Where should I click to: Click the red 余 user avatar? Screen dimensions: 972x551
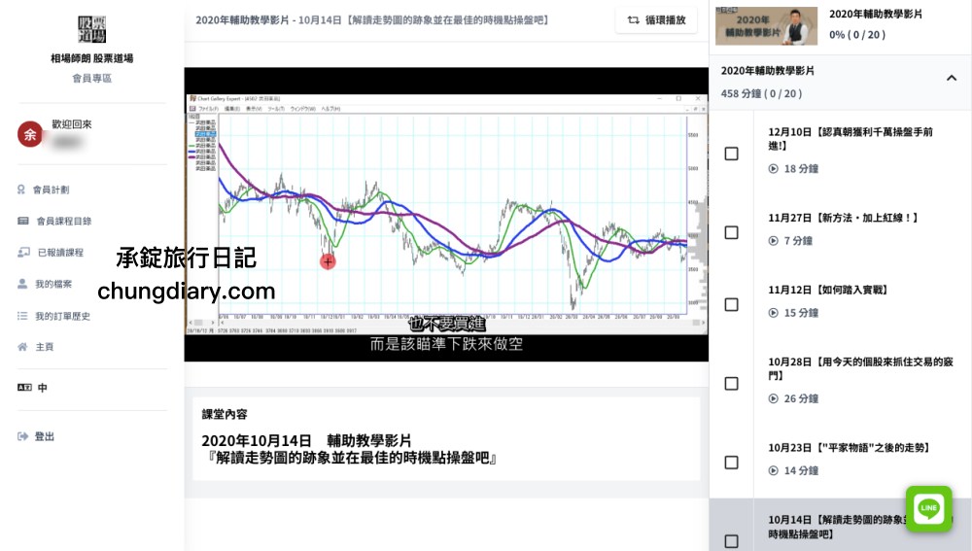click(x=30, y=134)
